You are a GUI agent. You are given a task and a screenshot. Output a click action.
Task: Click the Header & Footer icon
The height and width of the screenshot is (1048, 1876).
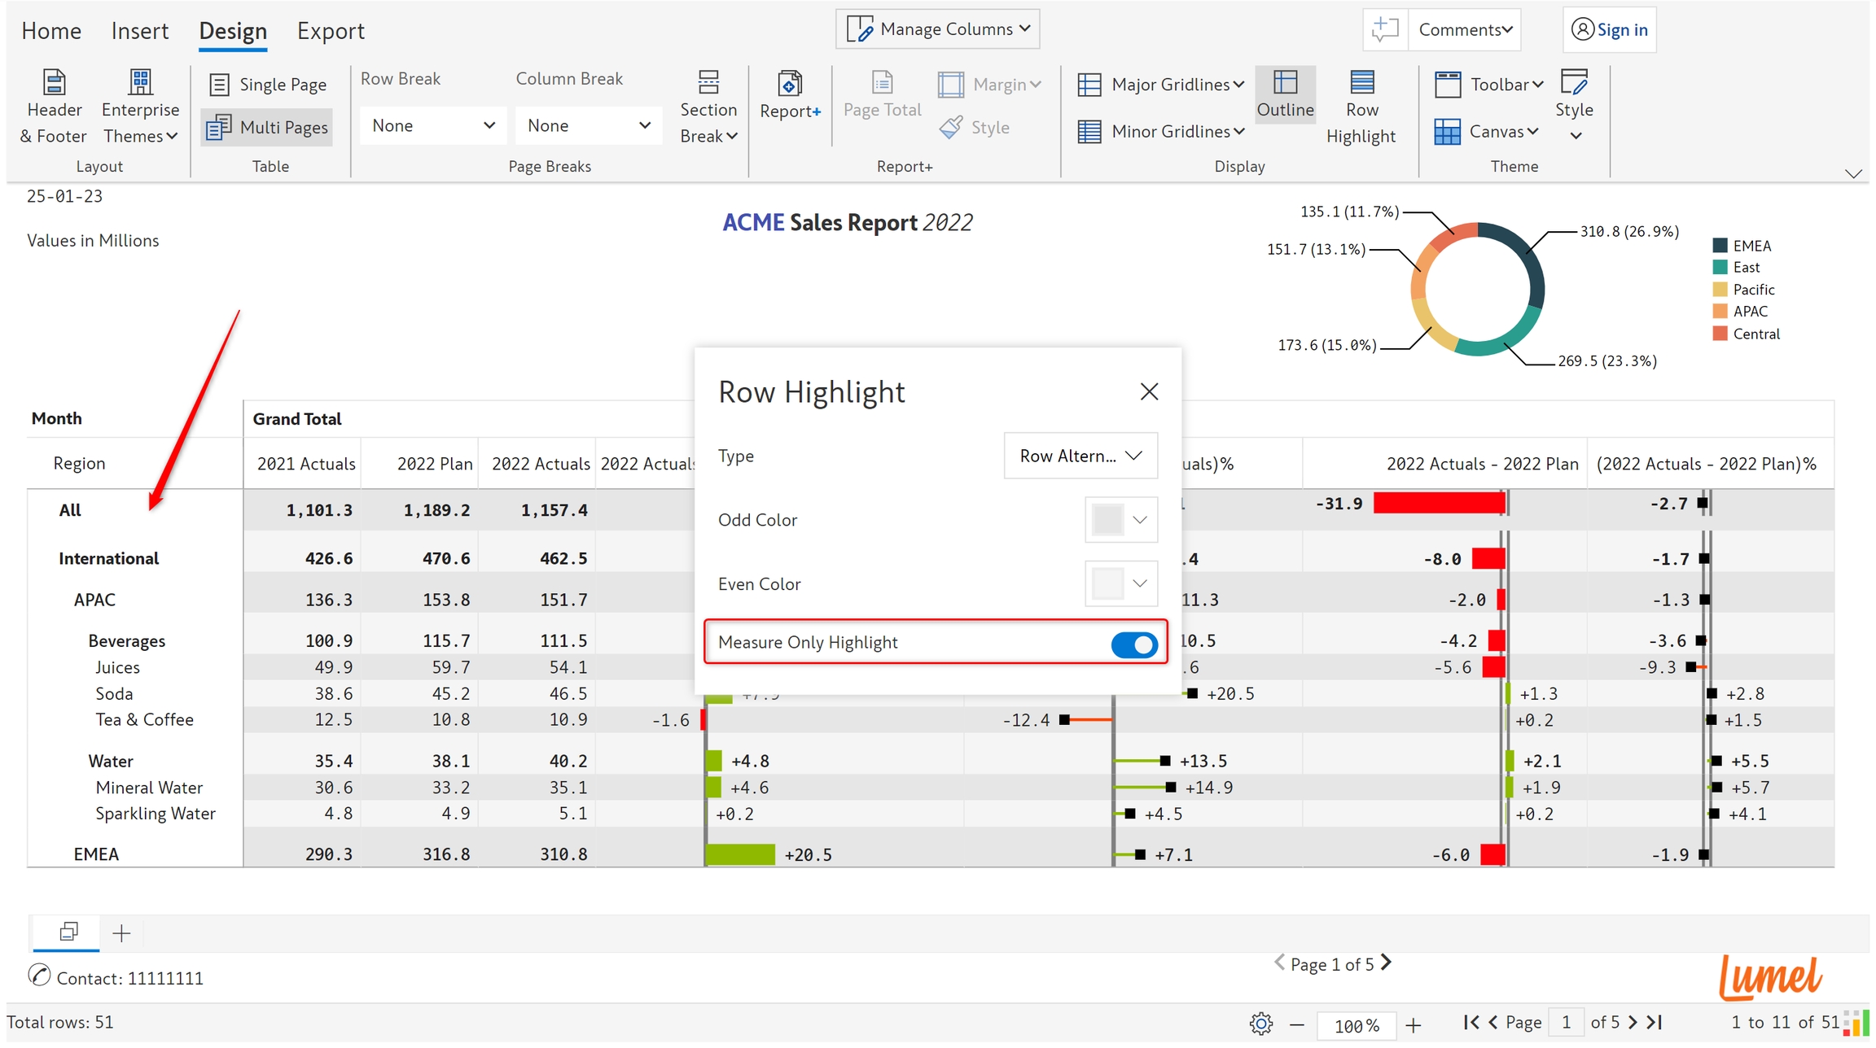coord(54,84)
